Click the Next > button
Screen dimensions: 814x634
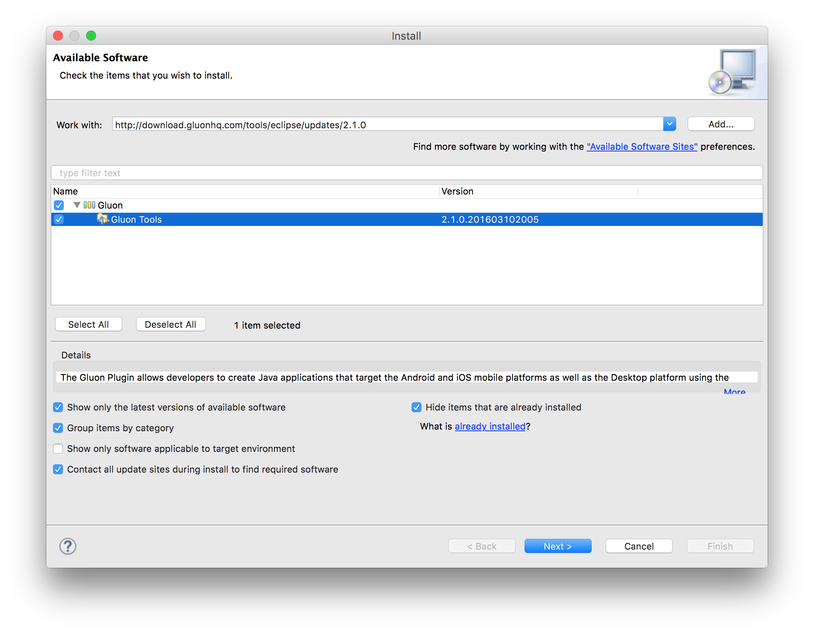pyautogui.click(x=558, y=546)
